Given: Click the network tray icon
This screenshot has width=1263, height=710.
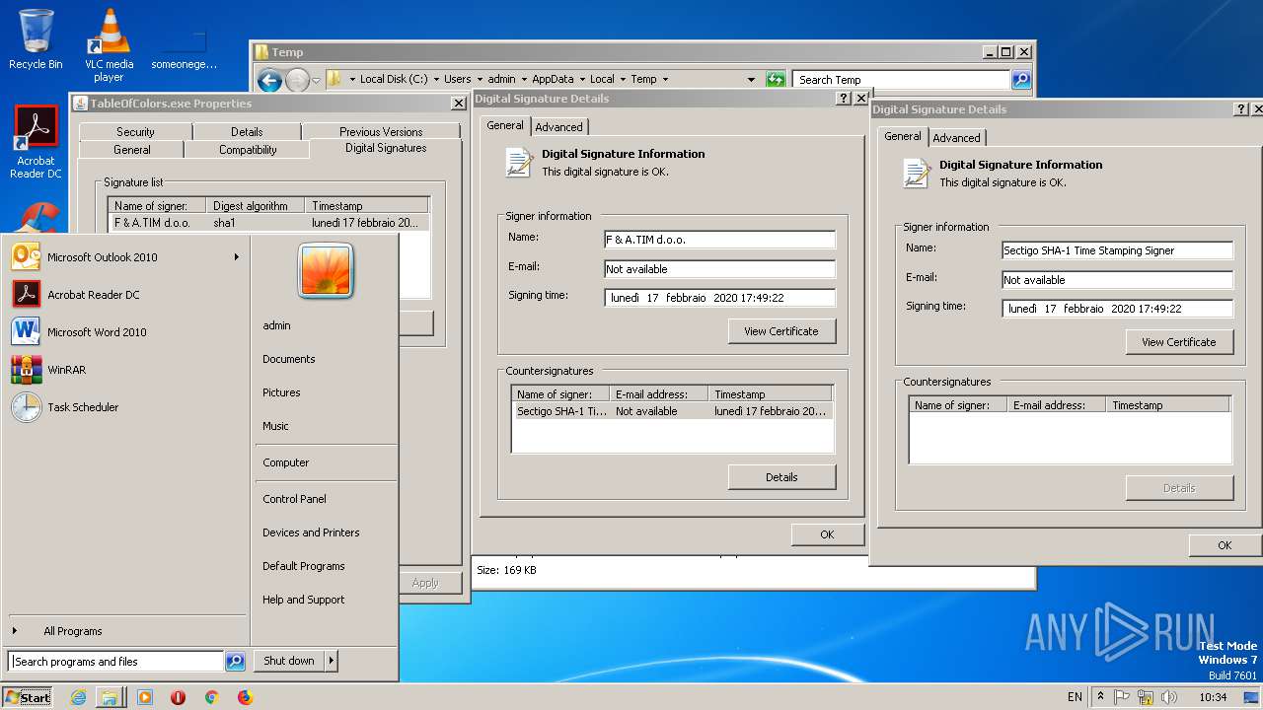Looking at the screenshot, I should [x=1146, y=697].
